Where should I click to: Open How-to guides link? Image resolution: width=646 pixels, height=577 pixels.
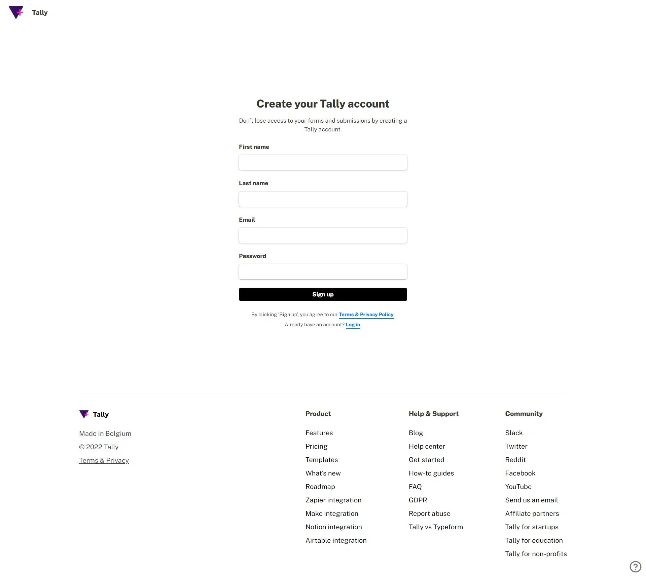click(x=431, y=473)
